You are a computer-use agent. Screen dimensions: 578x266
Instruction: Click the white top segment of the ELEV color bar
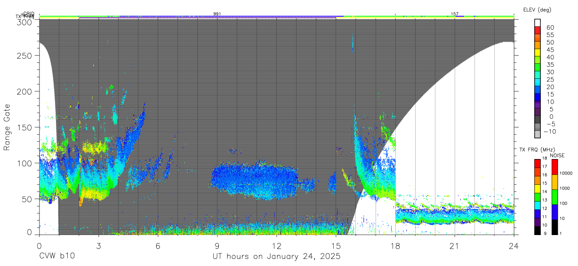pyautogui.click(x=538, y=23)
